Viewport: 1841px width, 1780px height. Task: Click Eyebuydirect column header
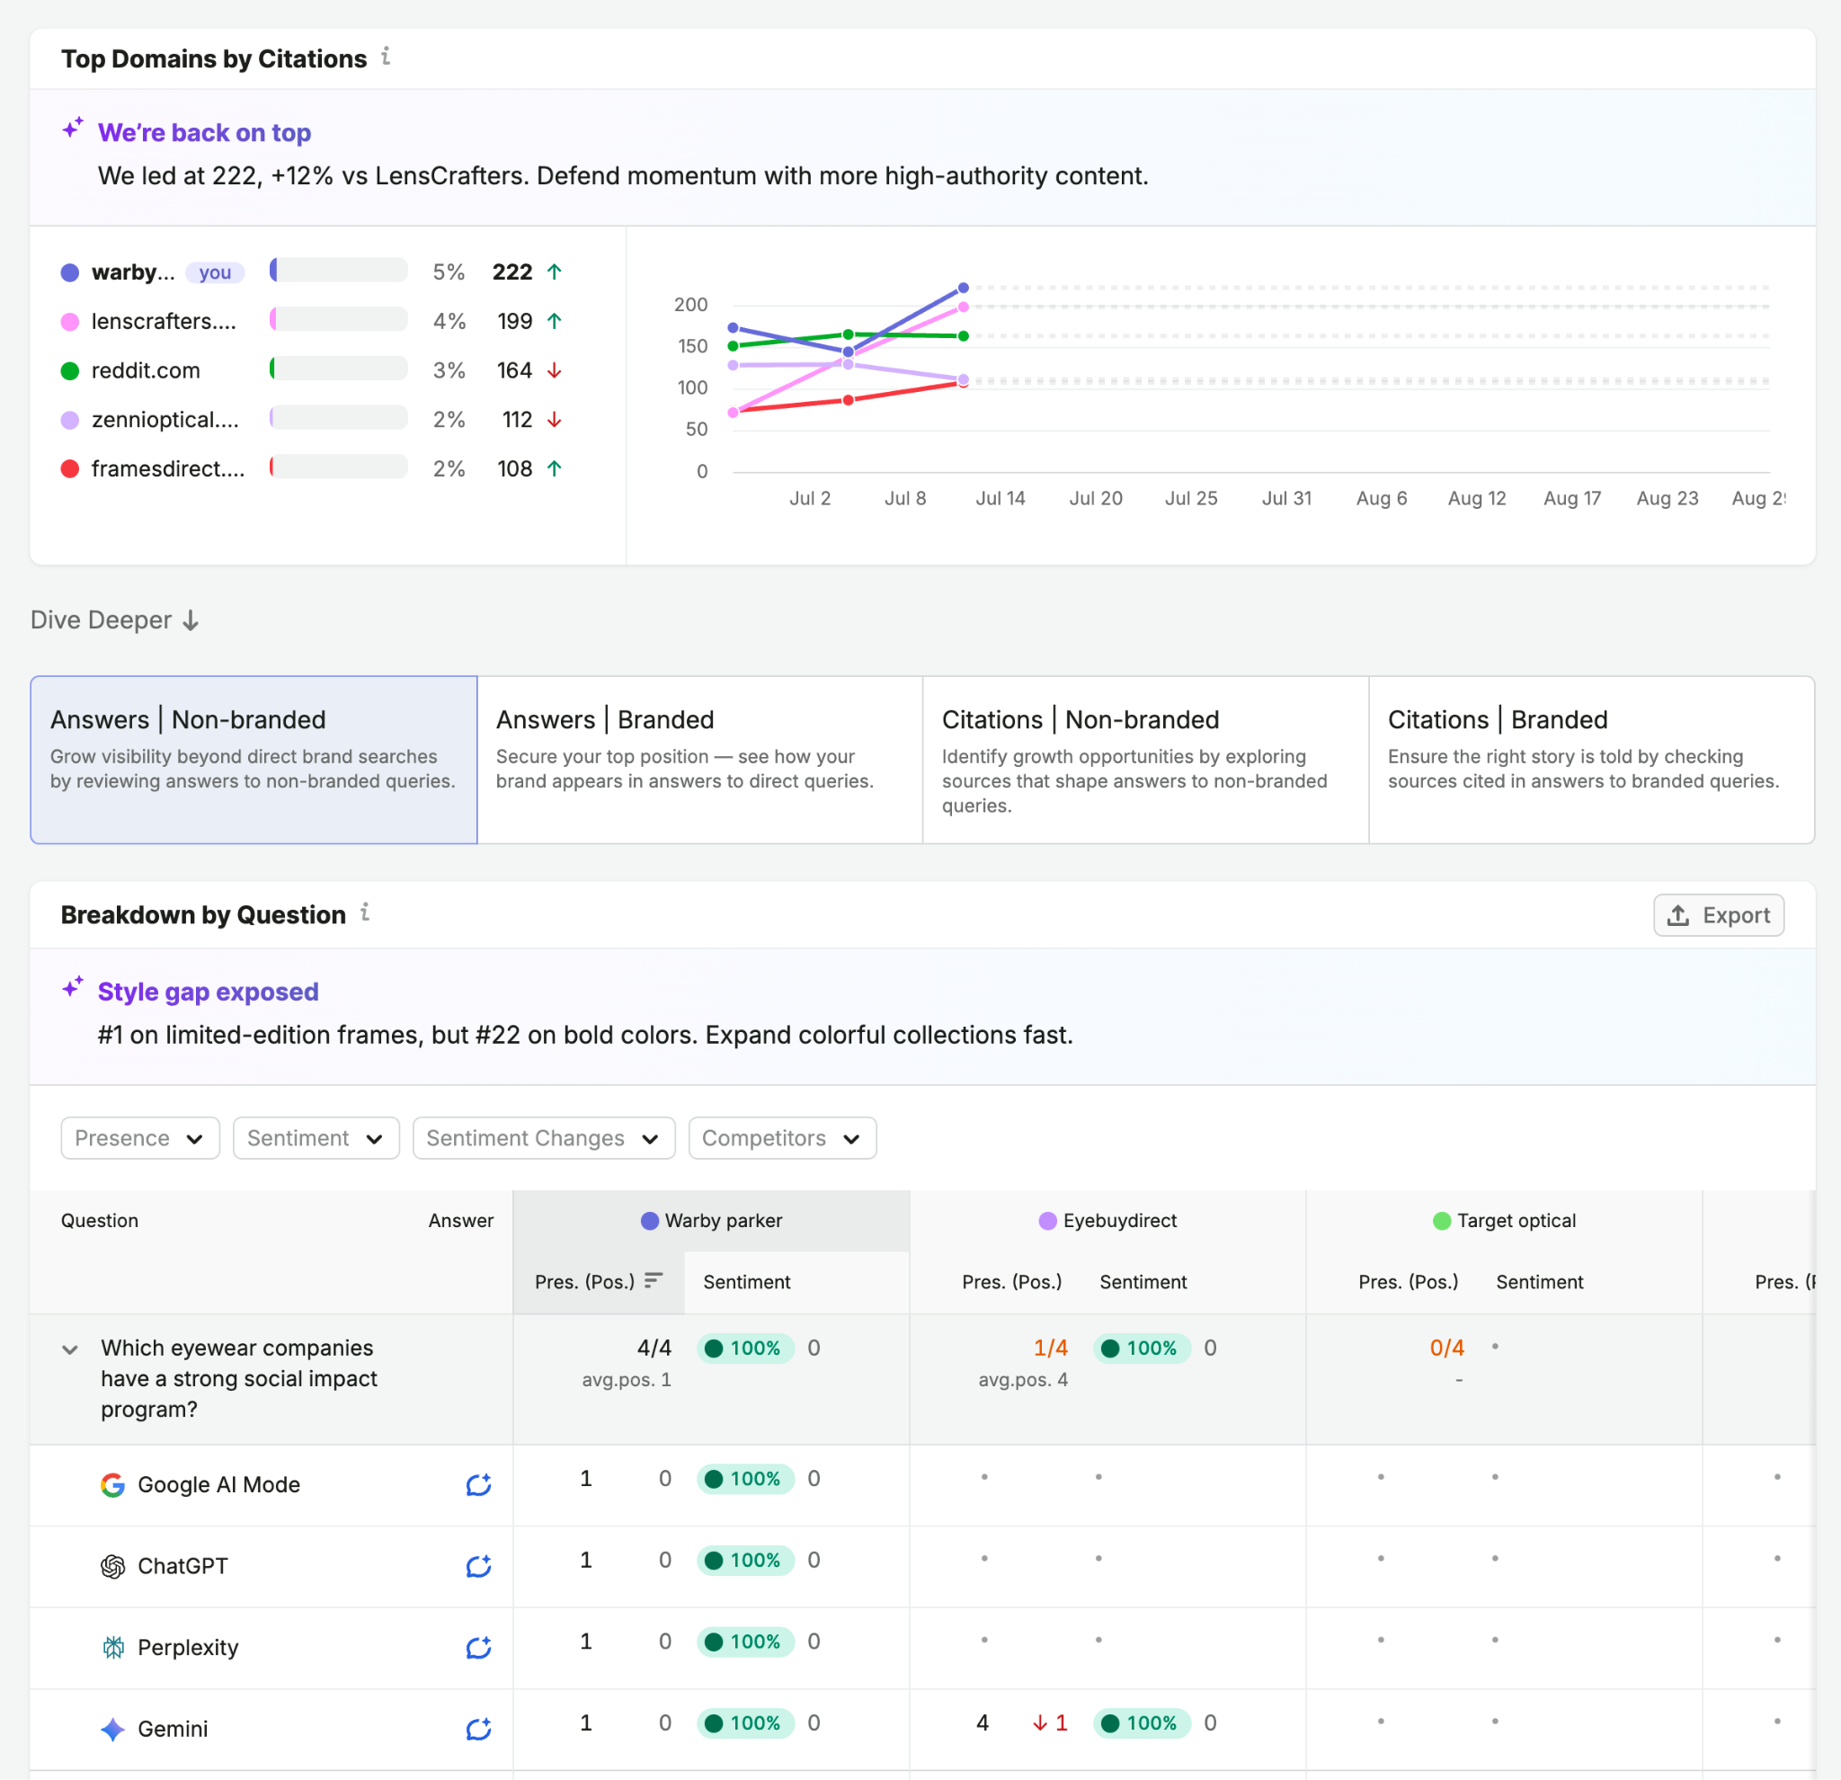click(1107, 1220)
